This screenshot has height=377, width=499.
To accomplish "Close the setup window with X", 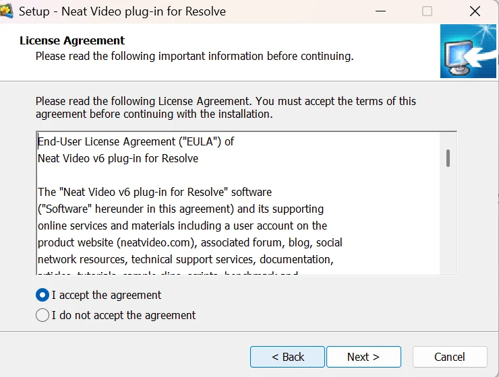I will (x=475, y=11).
